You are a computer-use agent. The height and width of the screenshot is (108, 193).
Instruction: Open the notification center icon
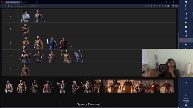pyautogui.click(x=186, y=105)
